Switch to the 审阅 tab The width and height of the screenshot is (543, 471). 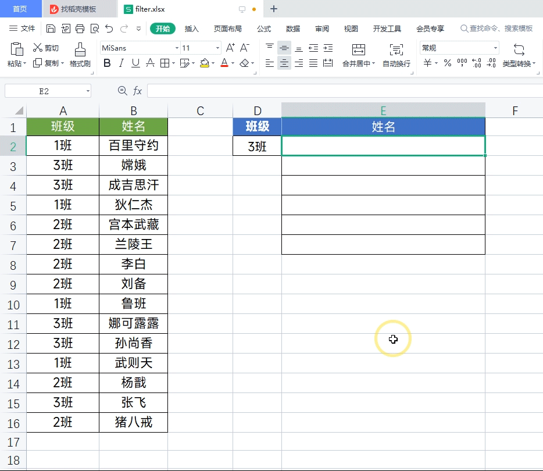[x=321, y=28]
